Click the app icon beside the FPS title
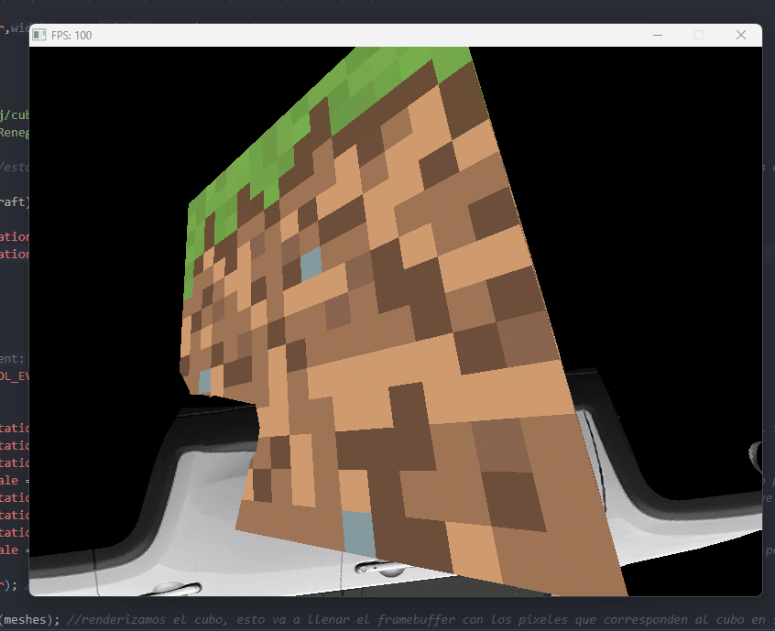Image resolution: width=775 pixels, height=631 pixels. [39, 35]
